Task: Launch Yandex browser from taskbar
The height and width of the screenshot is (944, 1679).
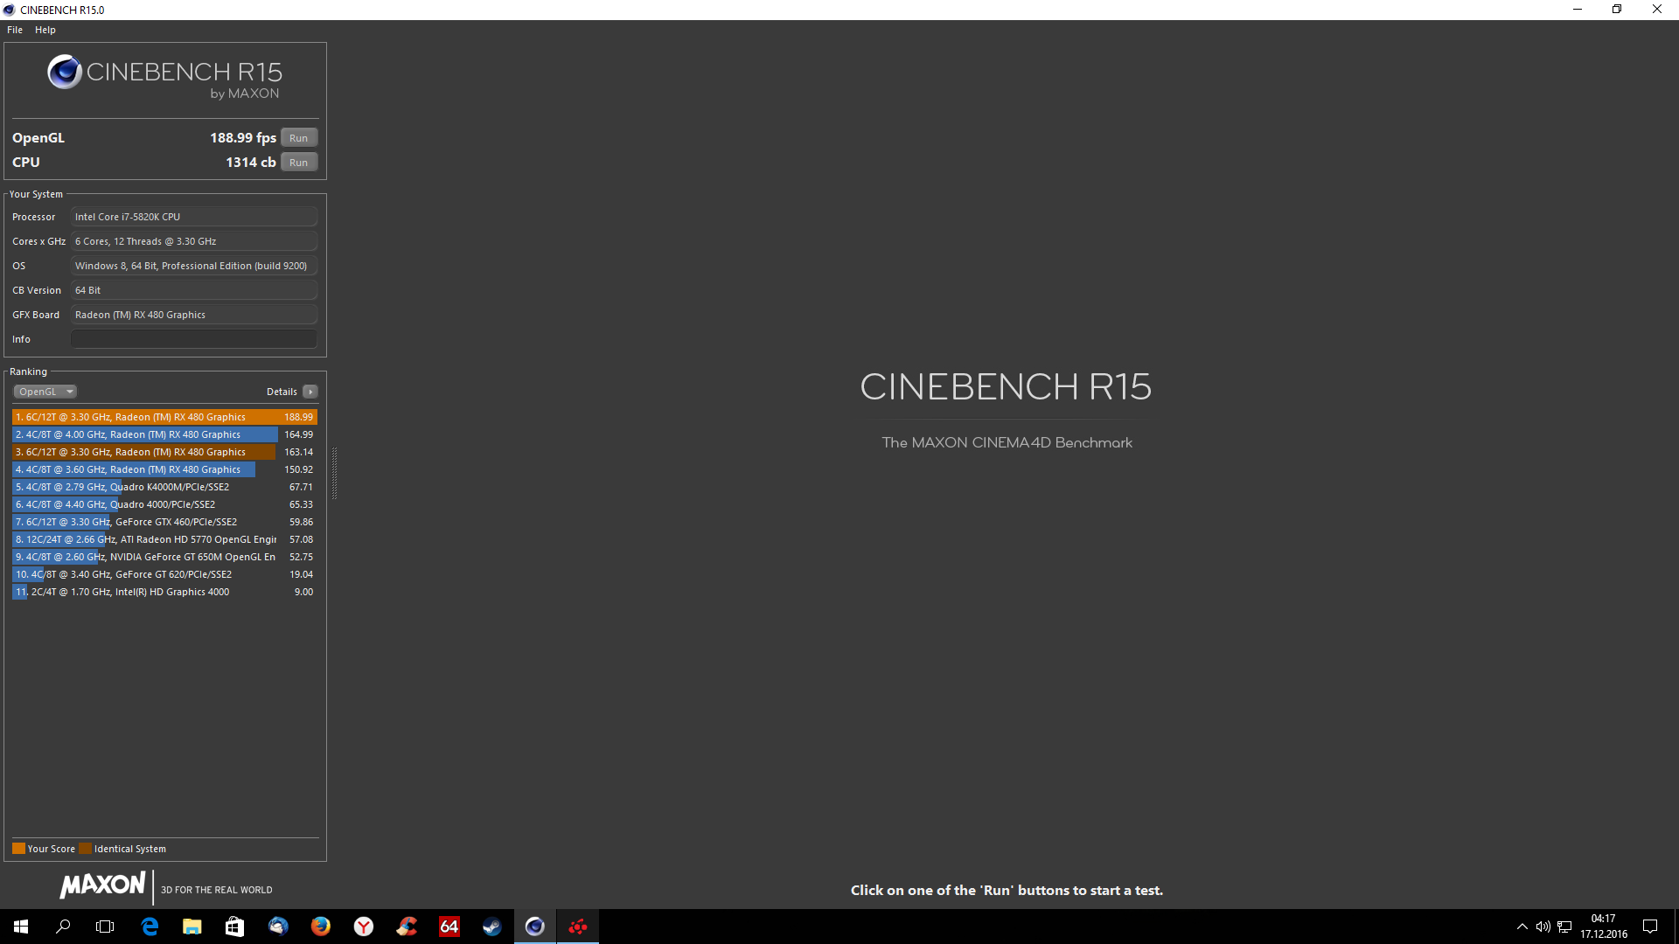Action: pos(364,927)
